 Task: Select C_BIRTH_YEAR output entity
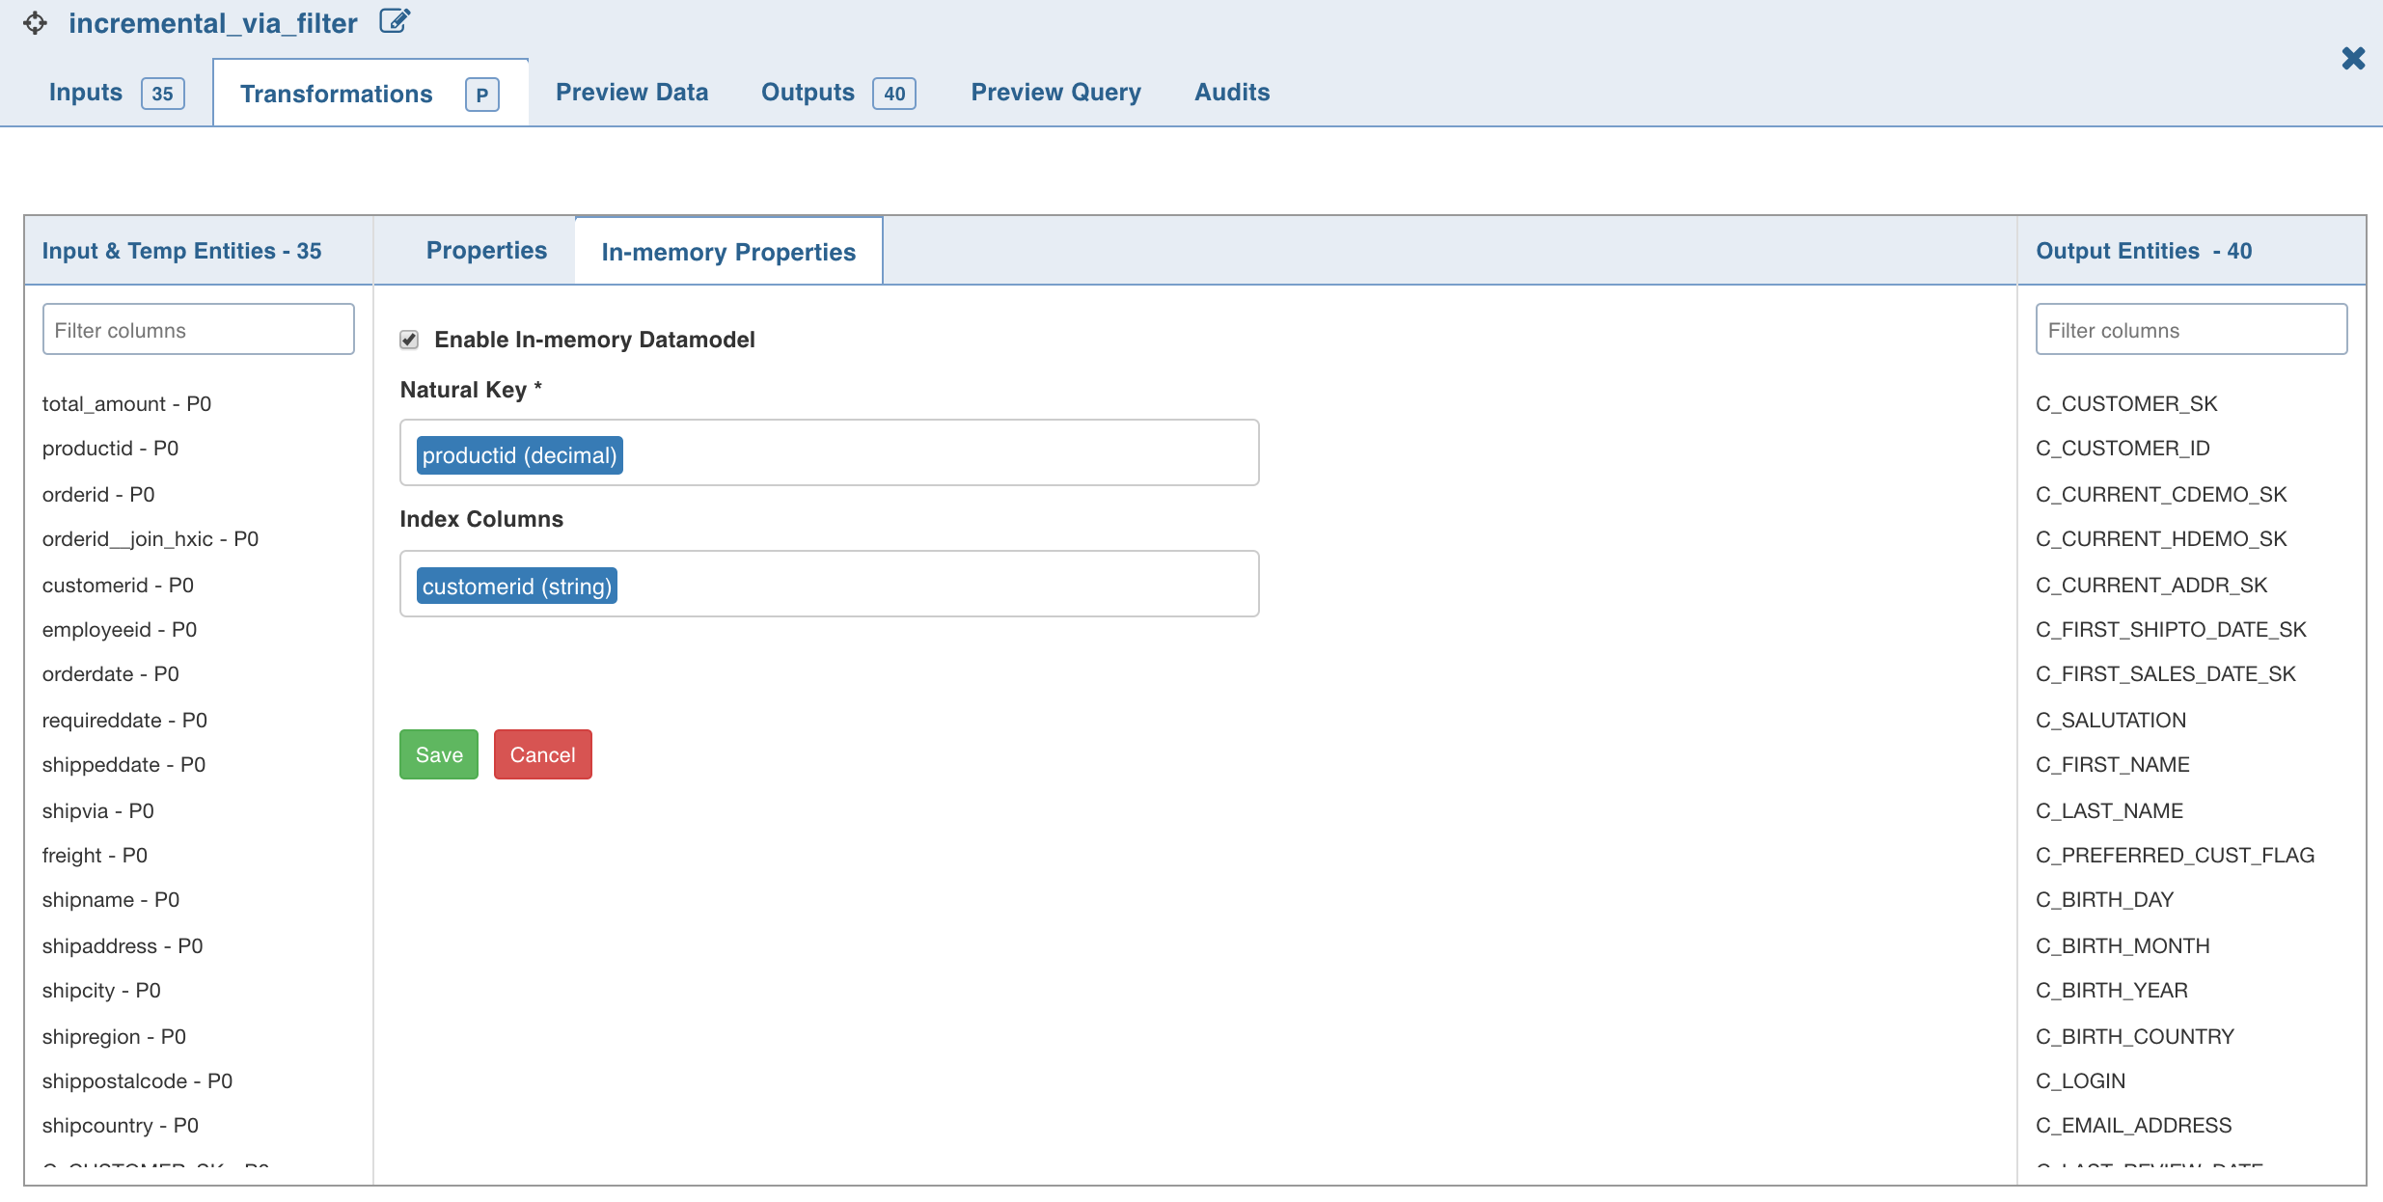click(x=2112, y=991)
